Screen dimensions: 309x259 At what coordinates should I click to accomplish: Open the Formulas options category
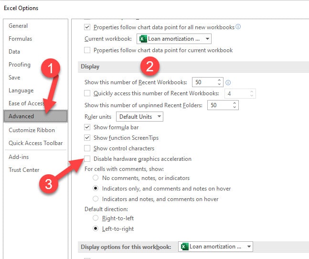[21, 39]
